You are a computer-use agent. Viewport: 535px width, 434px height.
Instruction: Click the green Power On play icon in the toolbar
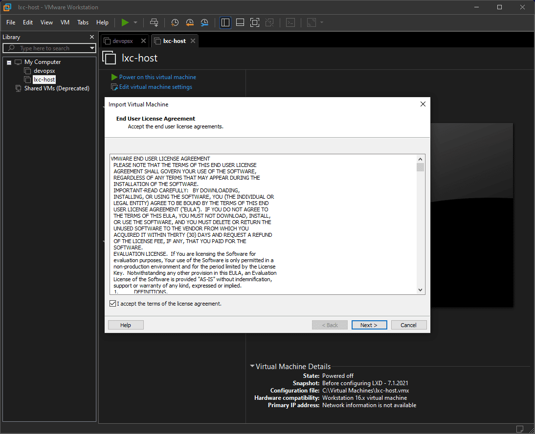coord(125,22)
